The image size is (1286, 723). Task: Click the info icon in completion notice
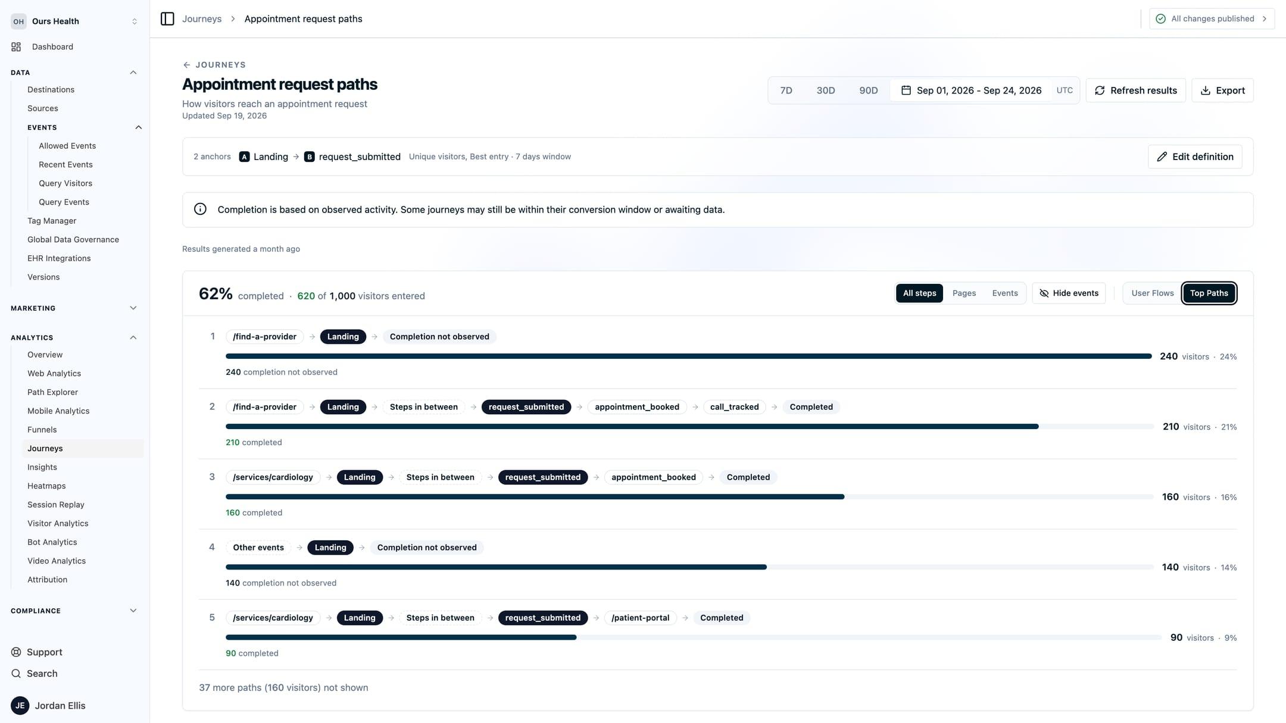(x=200, y=209)
